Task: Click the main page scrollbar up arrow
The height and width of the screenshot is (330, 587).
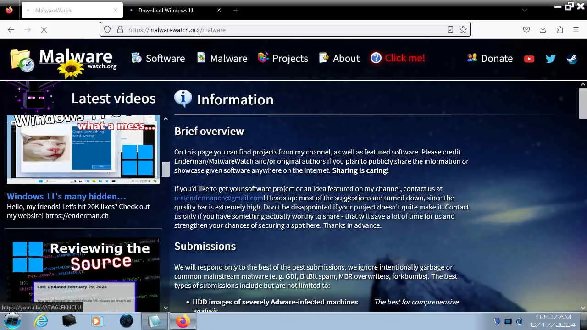Action: (583, 84)
